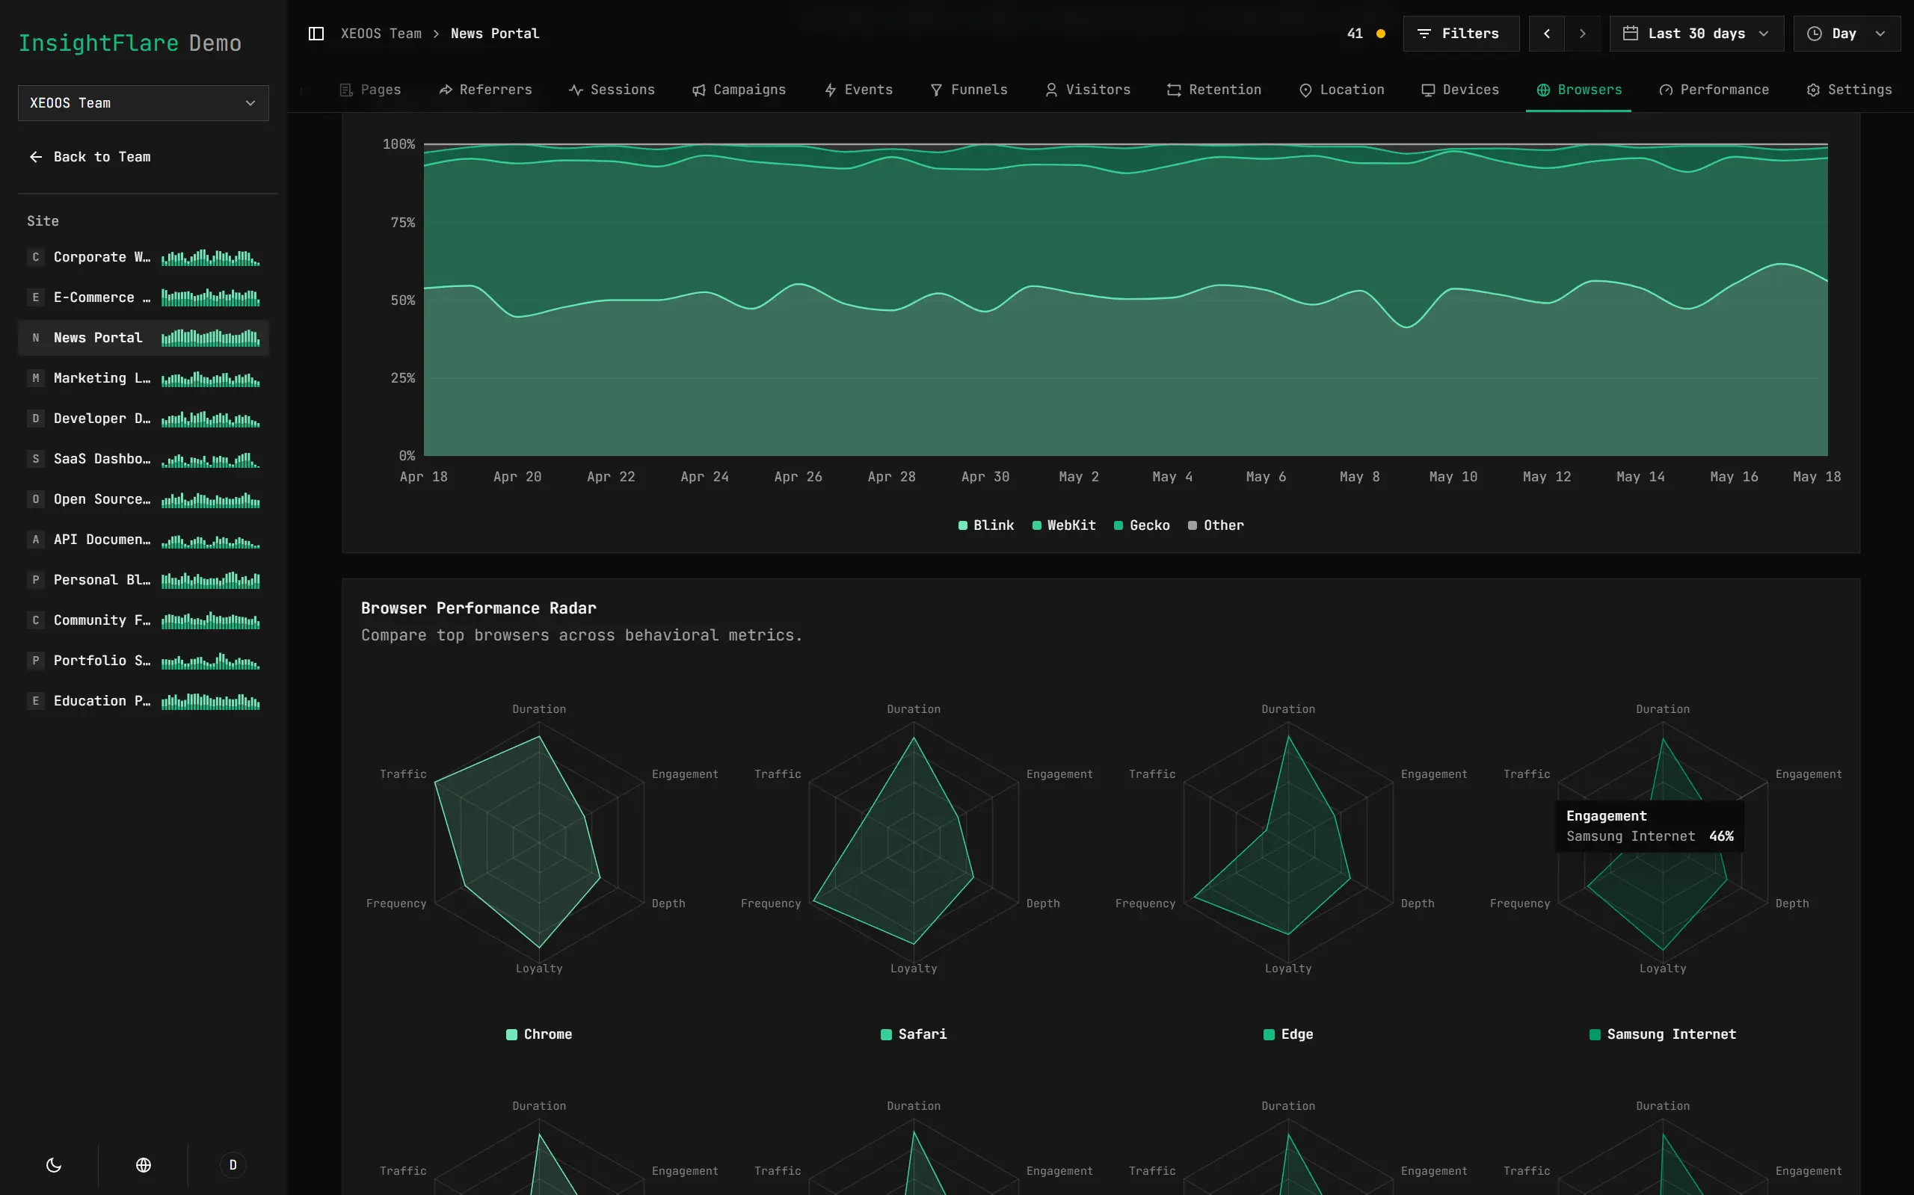Open the Personal Bl… site
The image size is (1914, 1195).
pos(143,579)
